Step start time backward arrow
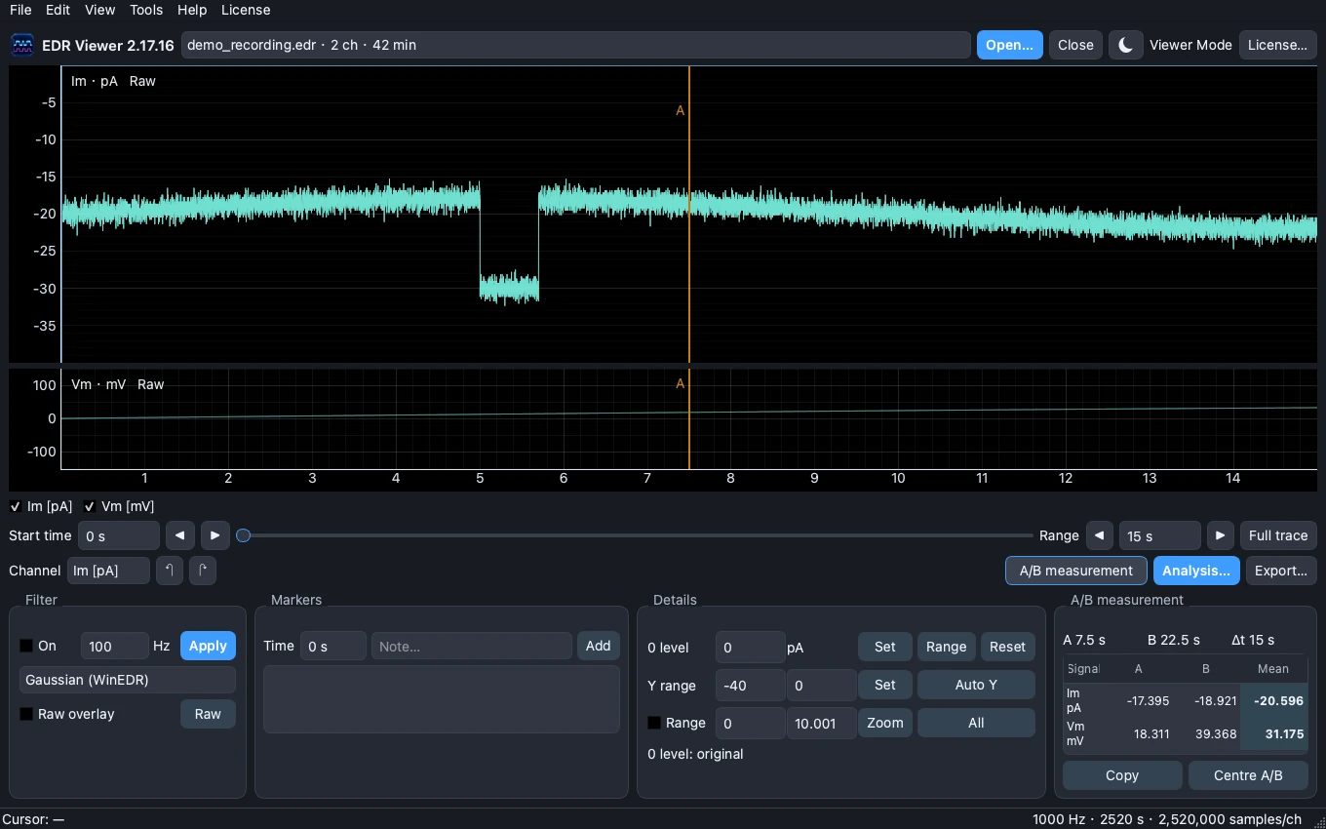This screenshot has height=829, width=1326. pyautogui.click(x=179, y=535)
